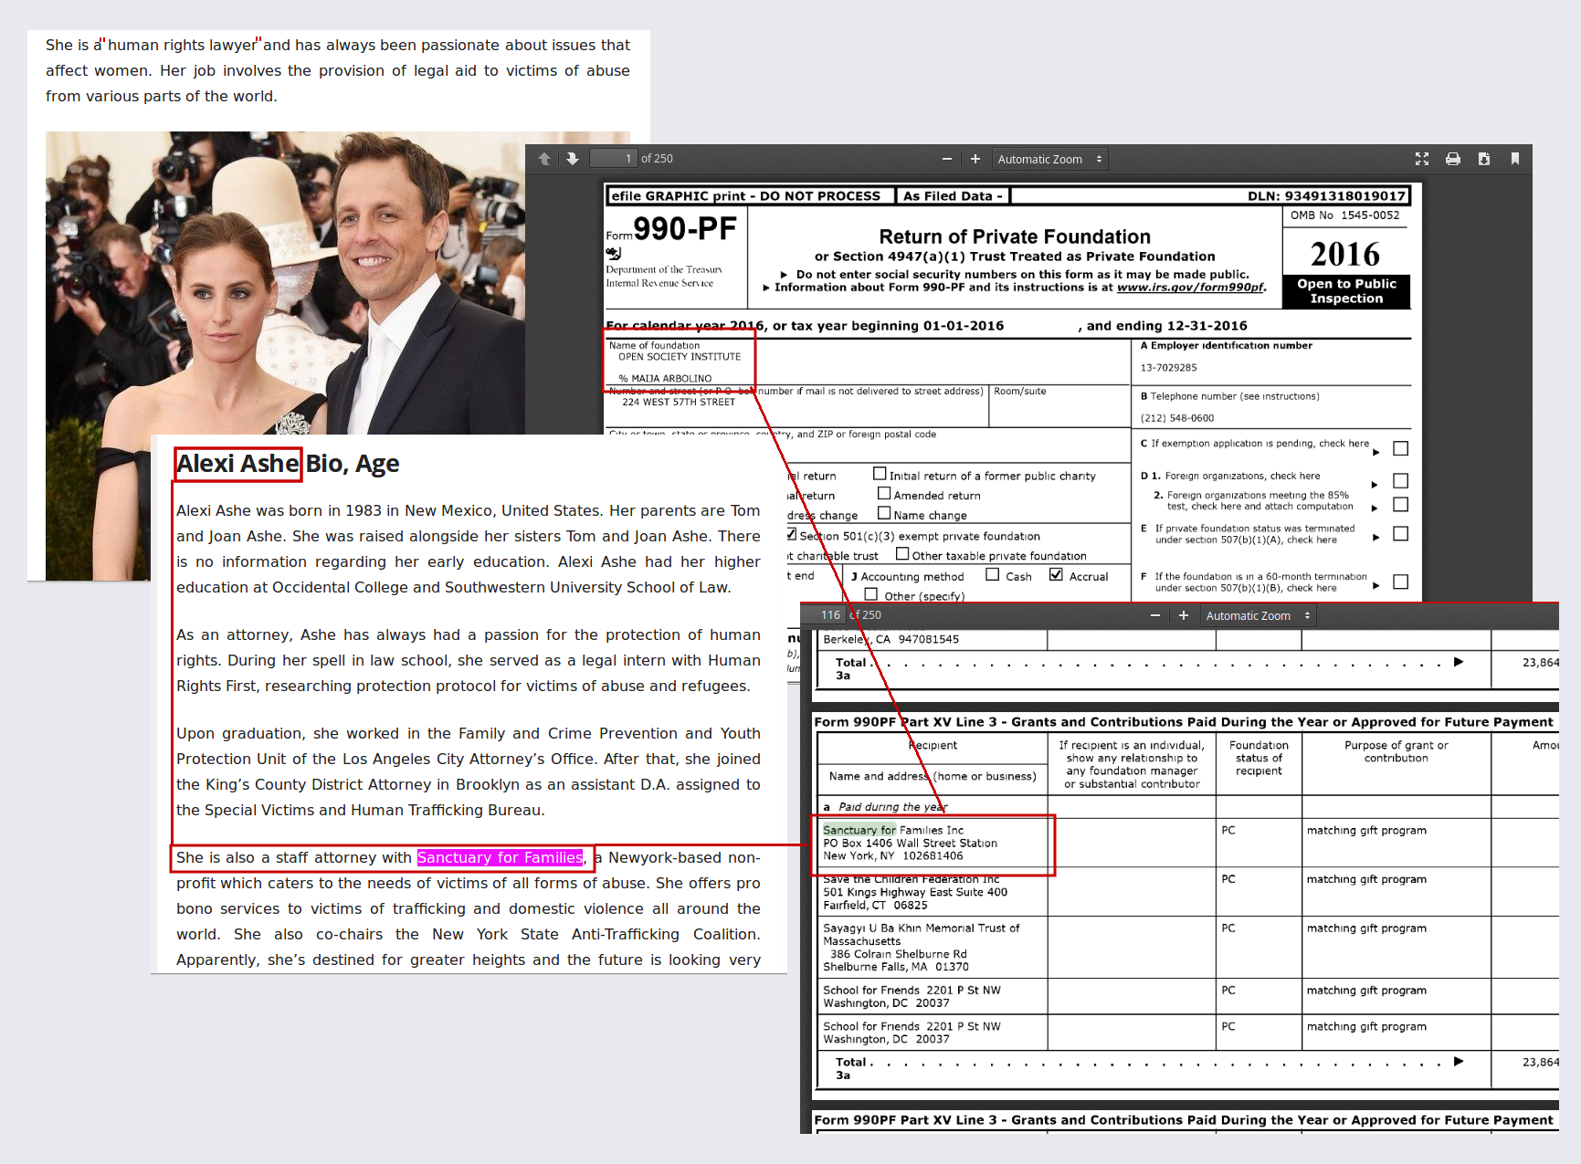Click Save the Children Federation Inc row
Screen dimensions: 1581x1164
coord(933,892)
